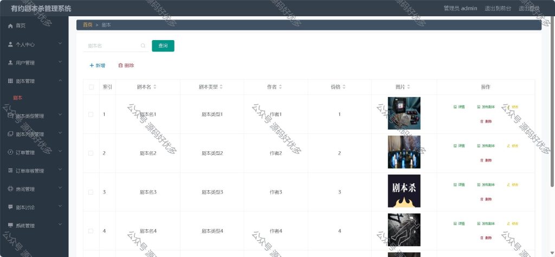This screenshot has height=257, width=555.
Task: Click the 剧本类型管理 sidebar icon
Action: point(10,115)
